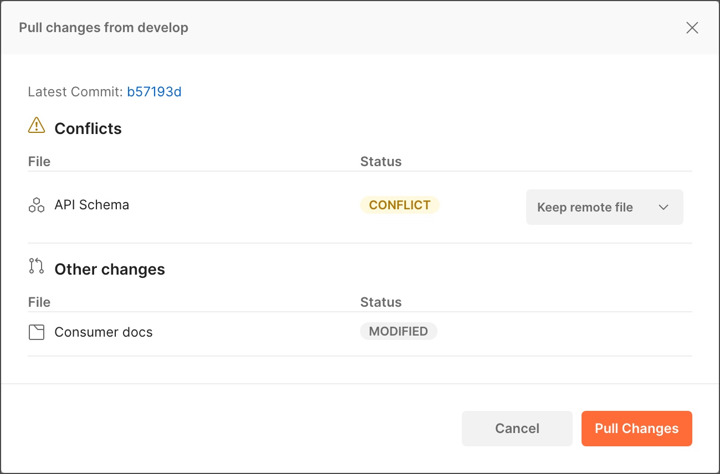Select the Consumer docs file name
The width and height of the screenshot is (720, 474).
[x=104, y=332]
